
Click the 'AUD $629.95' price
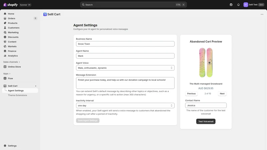point(206,88)
